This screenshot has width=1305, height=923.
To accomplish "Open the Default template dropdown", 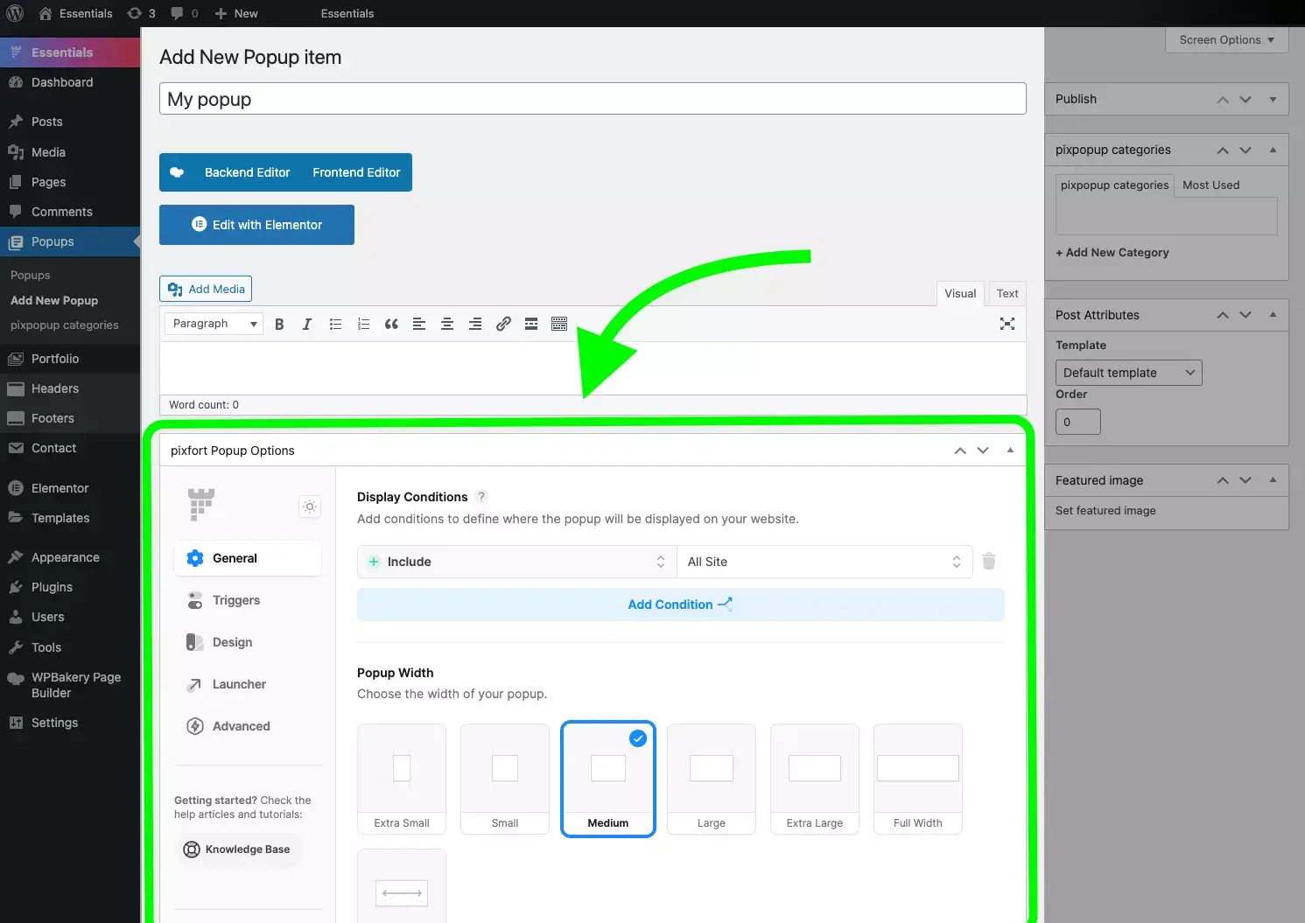I will pos(1128,373).
